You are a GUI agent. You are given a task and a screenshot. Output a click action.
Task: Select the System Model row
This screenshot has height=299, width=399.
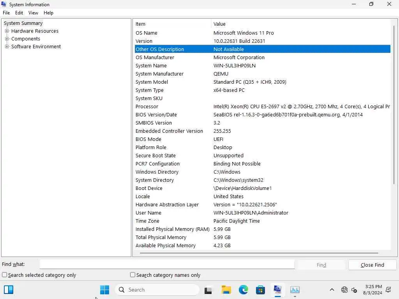click(262, 82)
